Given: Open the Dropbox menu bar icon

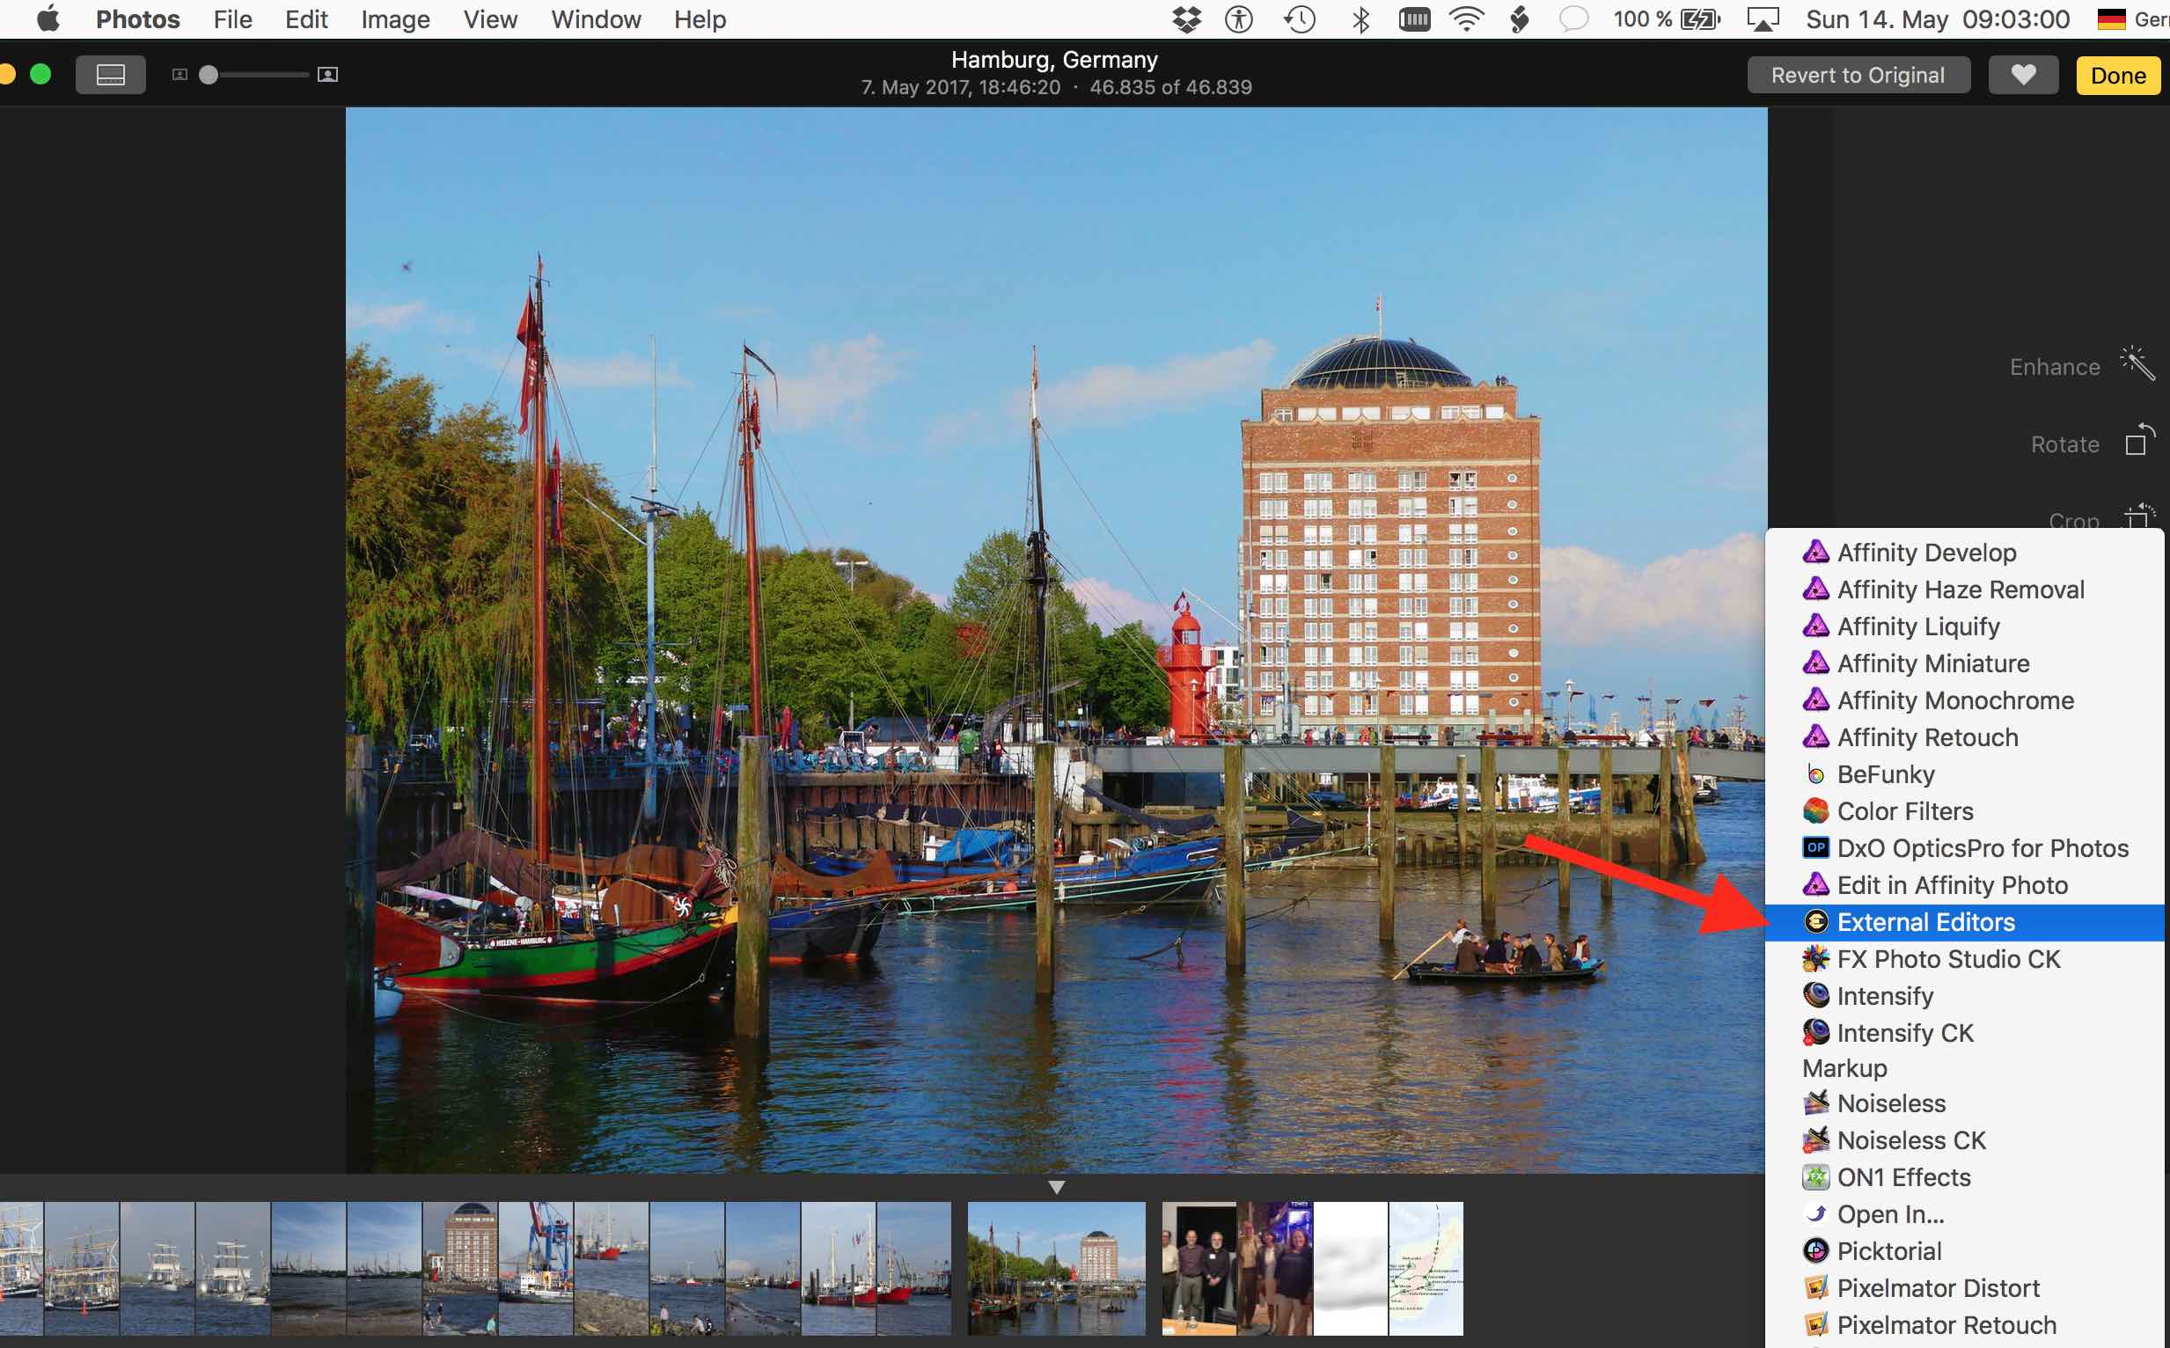Looking at the screenshot, I should (x=1185, y=18).
